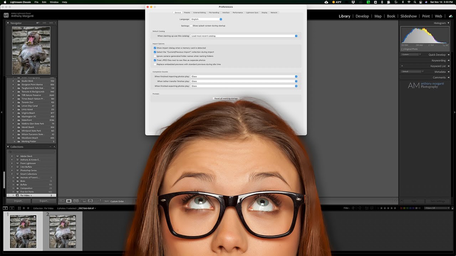Image resolution: width=456 pixels, height=256 pixels.
Task: Open the Sort order Custom Order selector
Action: click(x=118, y=201)
